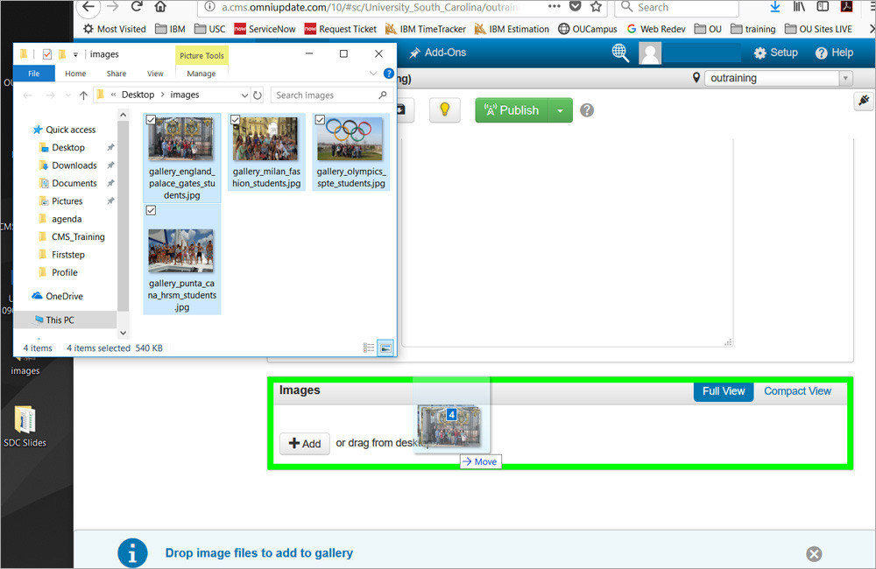Click the green Publish button
Viewport: 876px width, 569px height.
coord(512,110)
